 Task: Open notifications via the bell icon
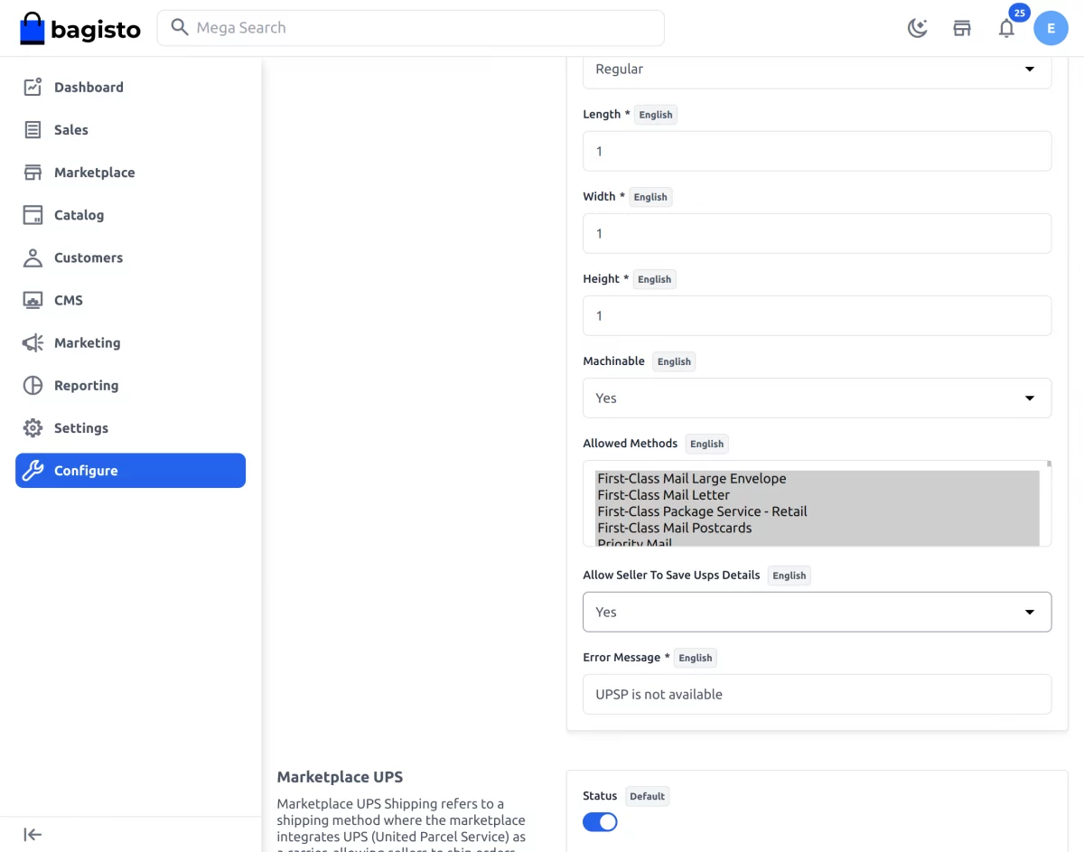1006,28
